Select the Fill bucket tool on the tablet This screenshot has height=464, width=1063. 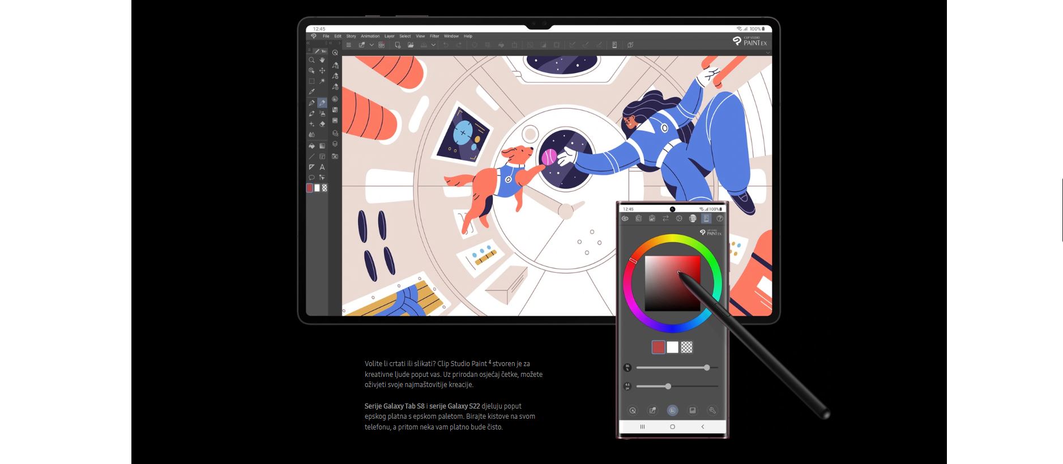click(312, 146)
